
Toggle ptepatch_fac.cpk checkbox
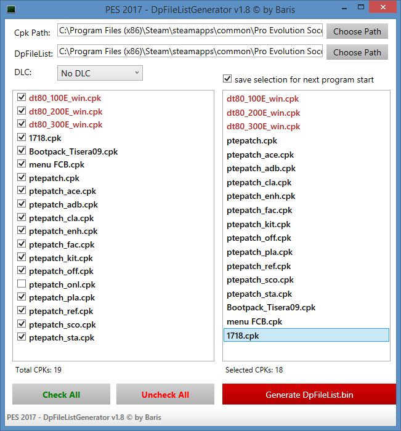coord(22,244)
